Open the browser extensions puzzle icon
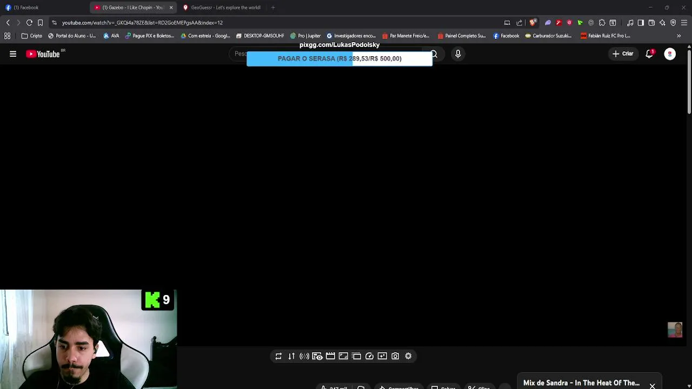This screenshot has width=692, height=389. 602,23
